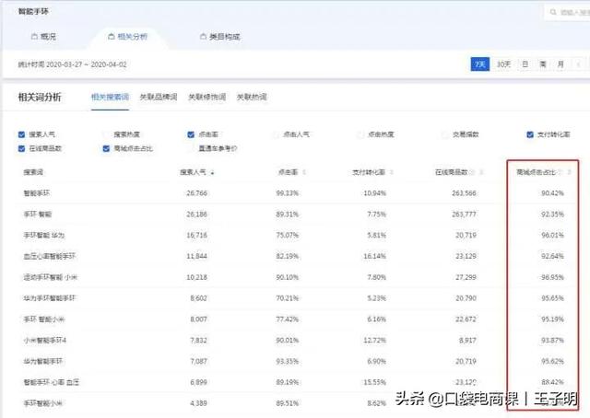The width and height of the screenshot is (590, 418).
Task: Choose the 30天 time range button
Action: [x=503, y=64]
